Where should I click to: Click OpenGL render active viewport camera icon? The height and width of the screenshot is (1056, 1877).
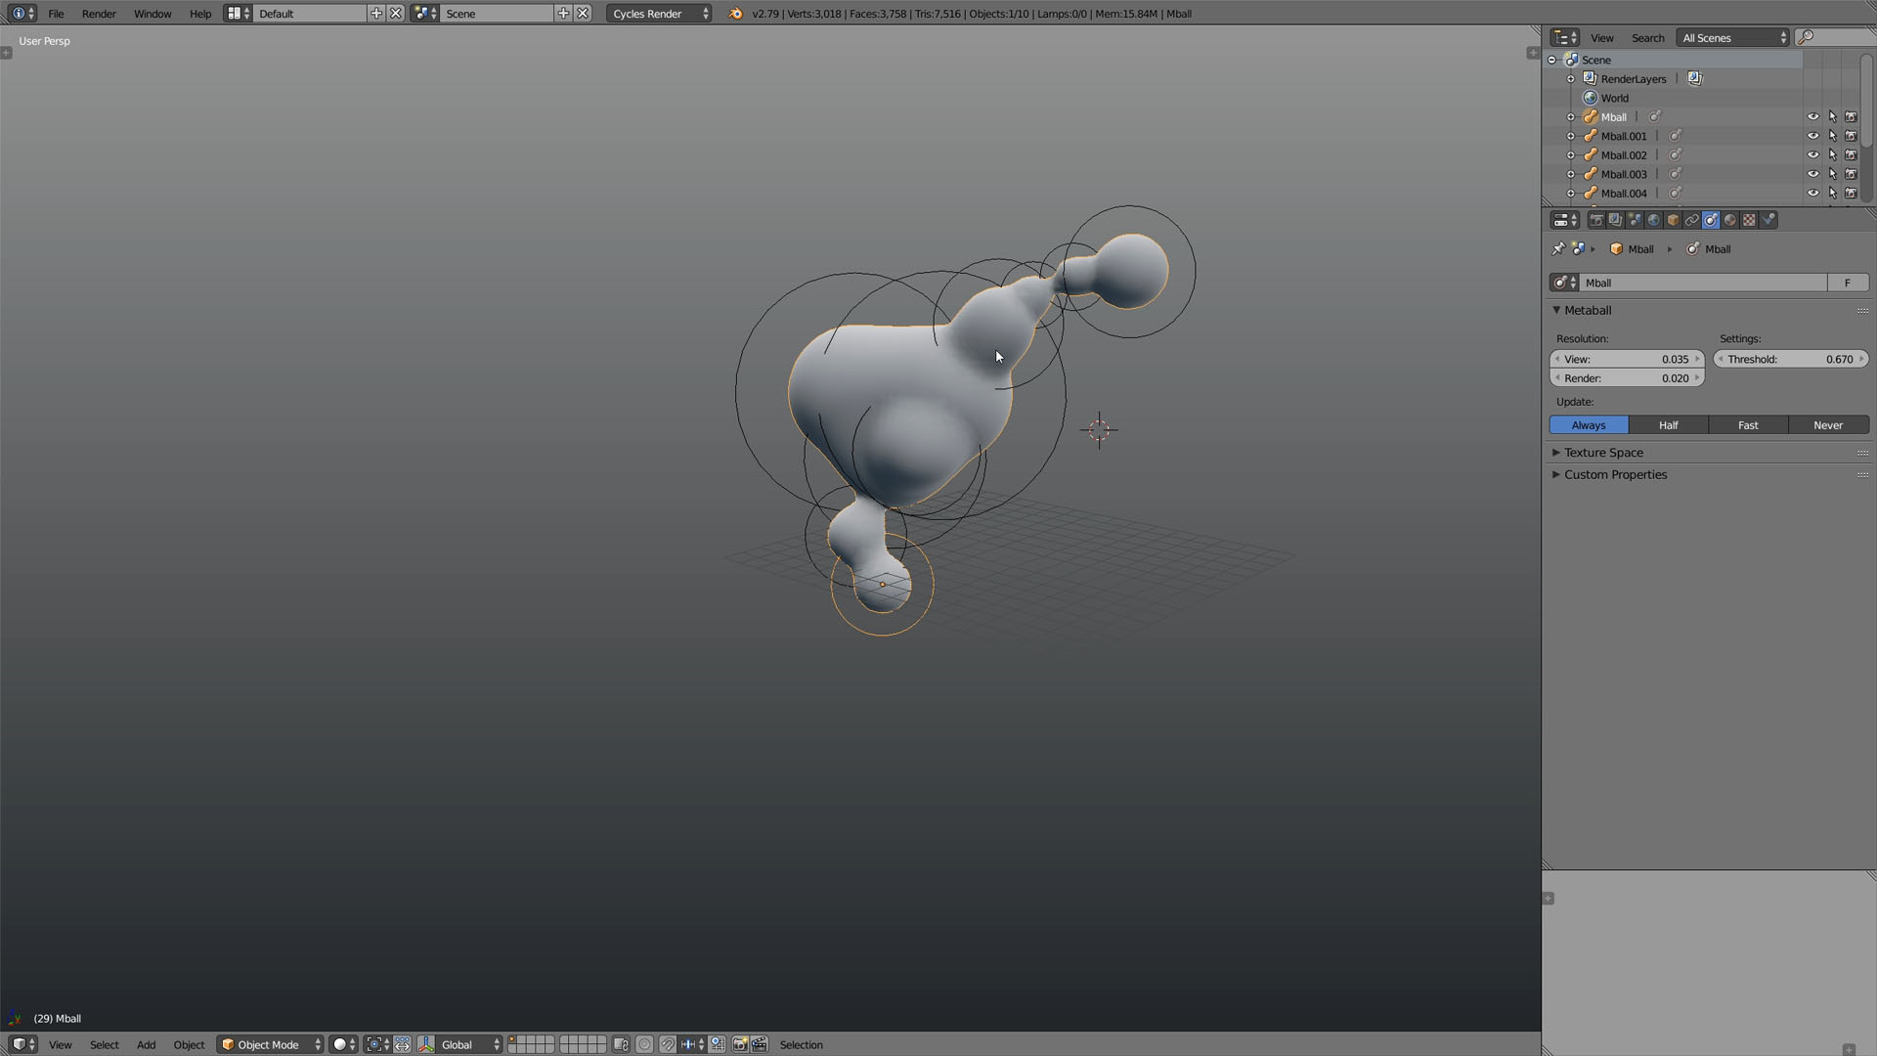tap(740, 1044)
